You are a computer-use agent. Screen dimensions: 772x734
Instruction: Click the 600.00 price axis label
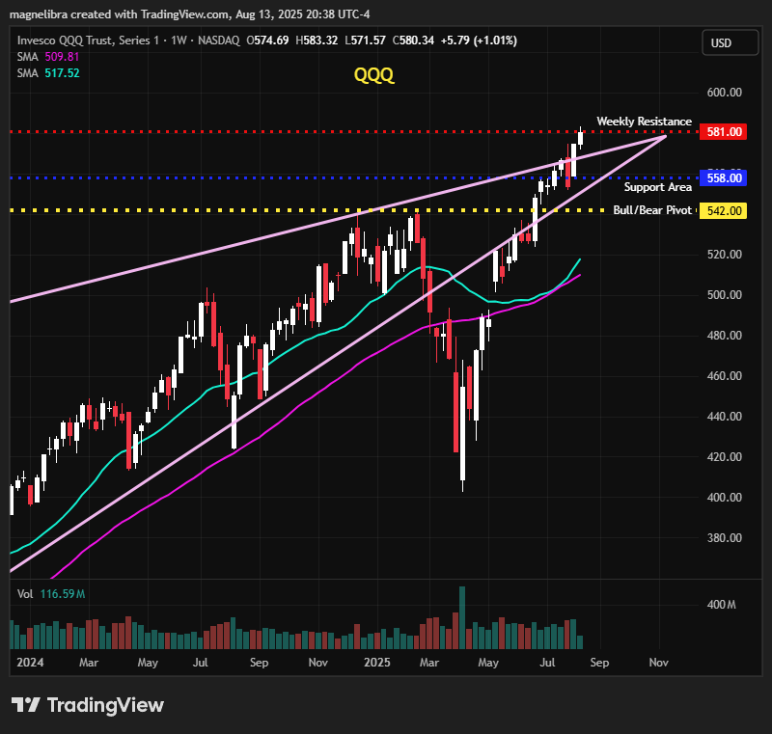[x=725, y=93]
